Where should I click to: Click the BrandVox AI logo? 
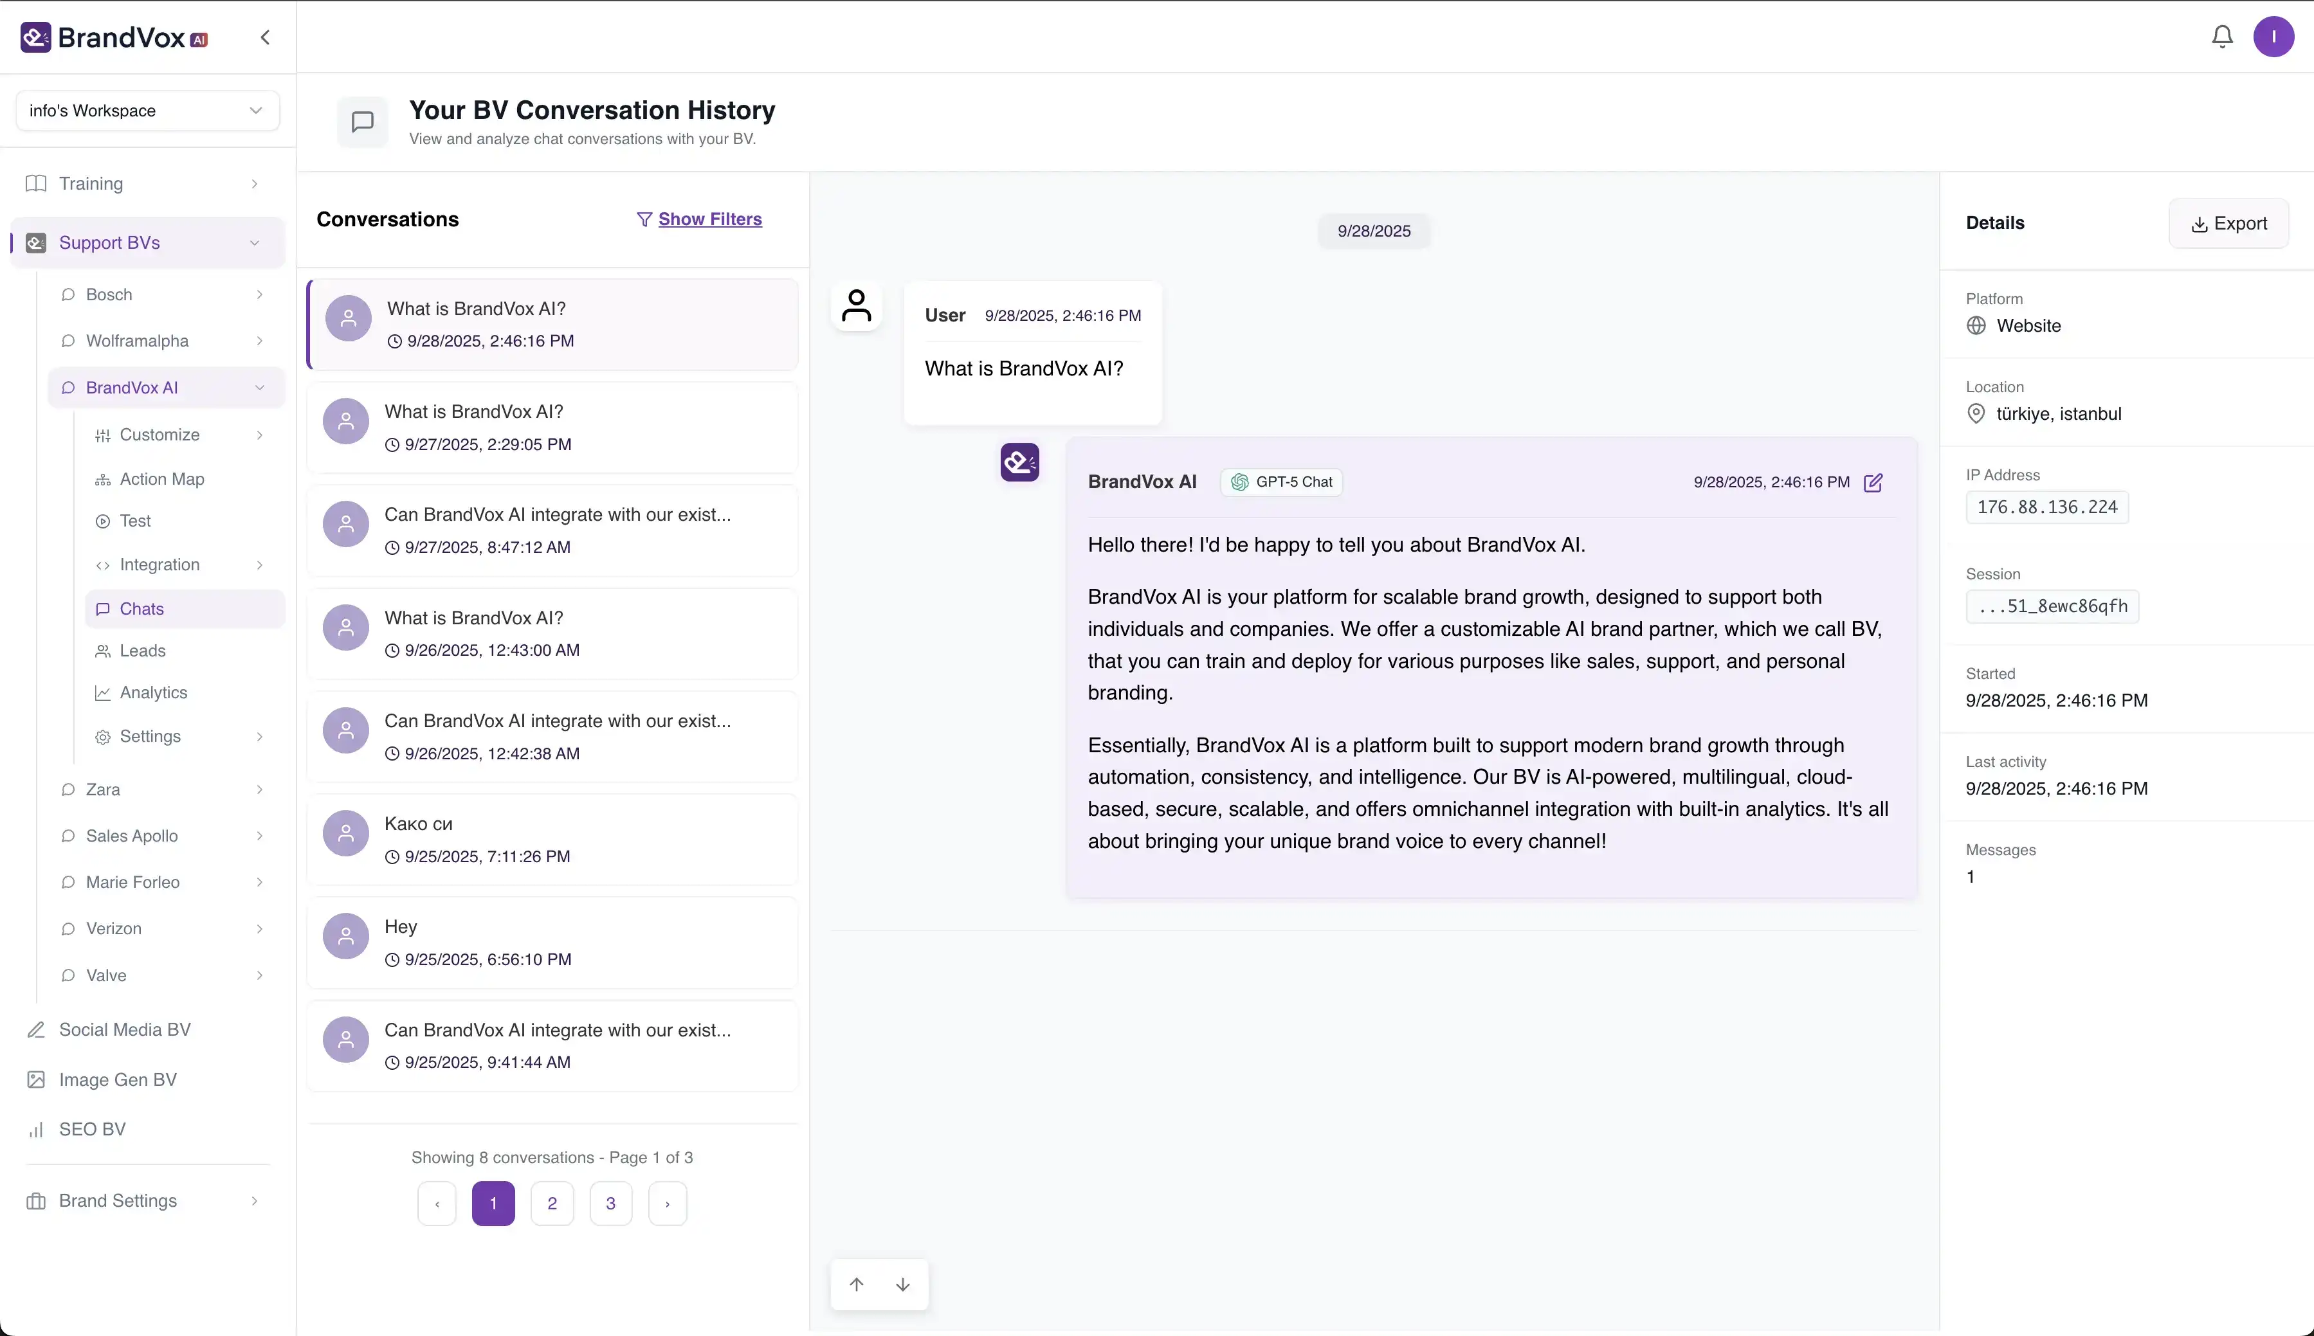[114, 38]
